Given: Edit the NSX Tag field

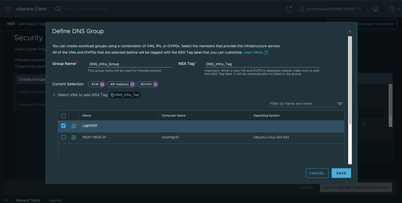Looking at the screenshot, I should tap(262, 64).
